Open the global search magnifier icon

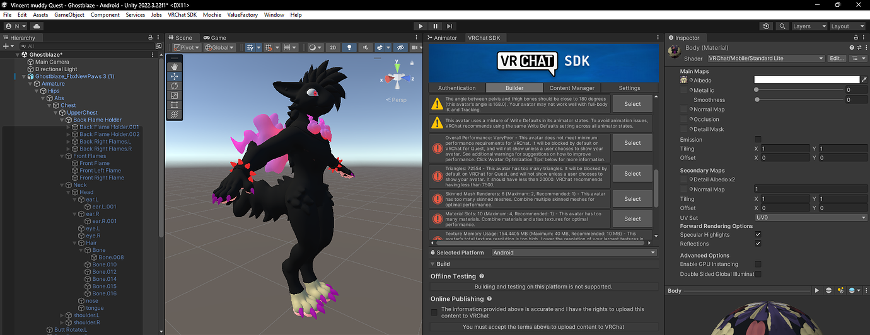point(782,26)
